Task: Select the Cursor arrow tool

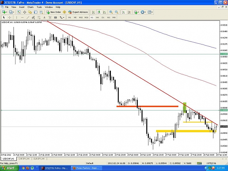Action: pyautogui.click(x=4, y=18)
